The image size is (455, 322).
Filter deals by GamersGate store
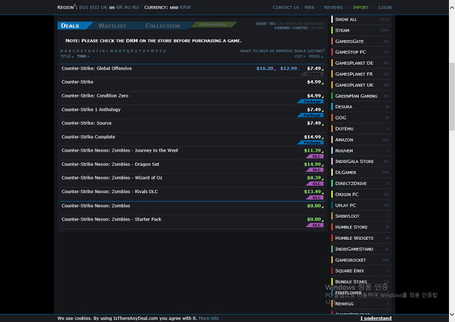tap(361, 41)
